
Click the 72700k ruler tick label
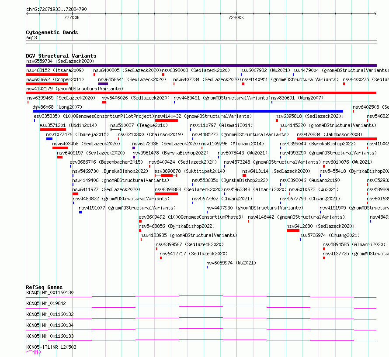pyautogui.click(x=72, y=17)
